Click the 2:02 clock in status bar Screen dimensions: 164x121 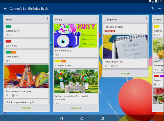160,1
